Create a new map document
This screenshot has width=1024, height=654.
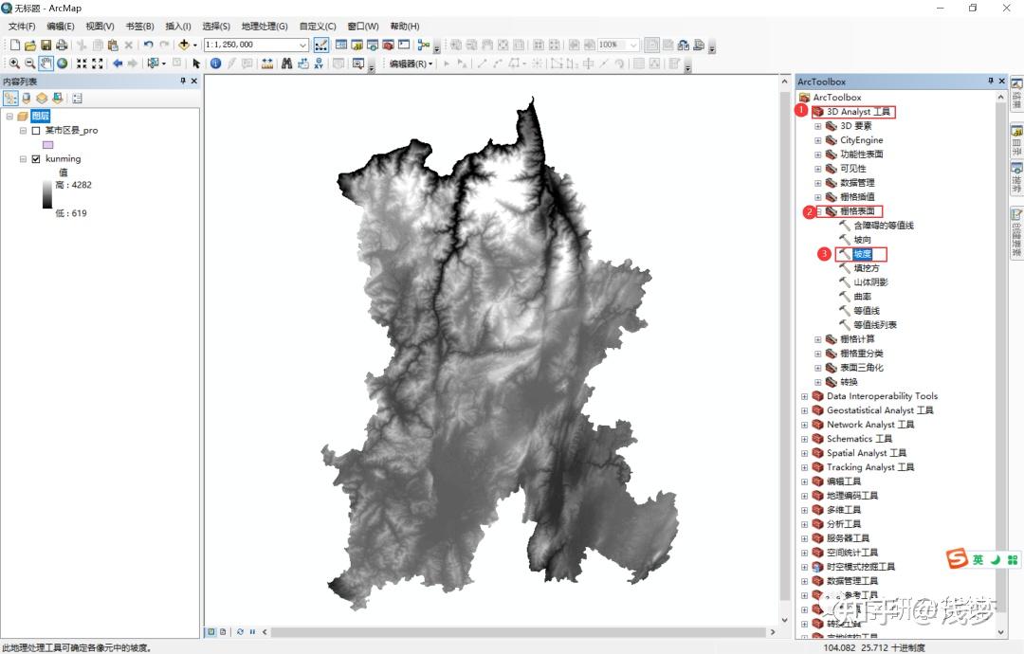pos(14,45)
